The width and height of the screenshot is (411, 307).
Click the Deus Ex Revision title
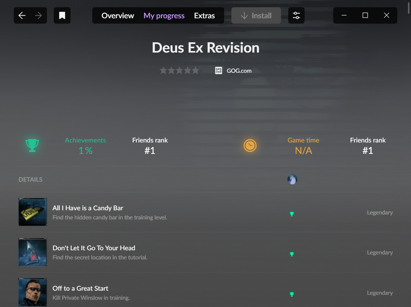coord(205,48)
